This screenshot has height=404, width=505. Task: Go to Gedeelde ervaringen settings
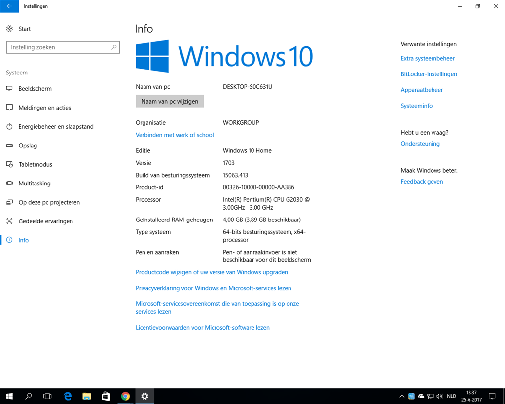pos(39,221)
